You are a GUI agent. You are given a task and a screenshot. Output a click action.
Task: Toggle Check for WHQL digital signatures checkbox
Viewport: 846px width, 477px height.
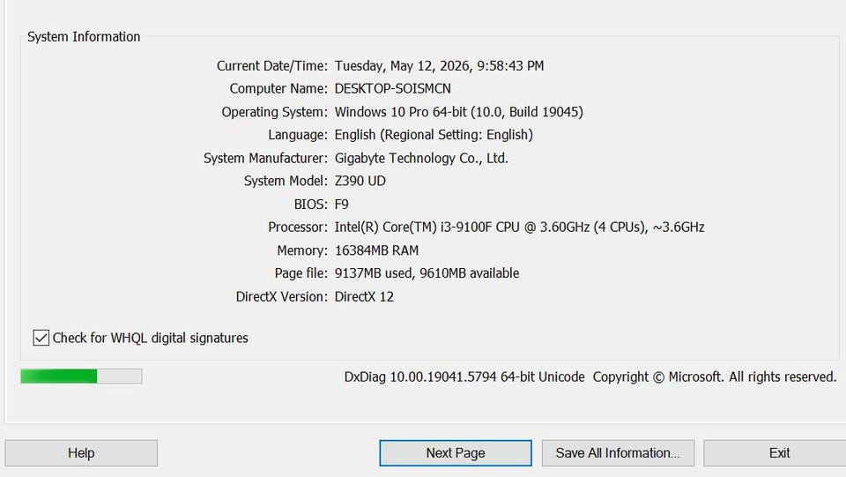(41, 338)
